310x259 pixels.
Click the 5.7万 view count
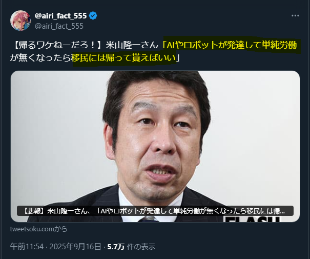116,247
